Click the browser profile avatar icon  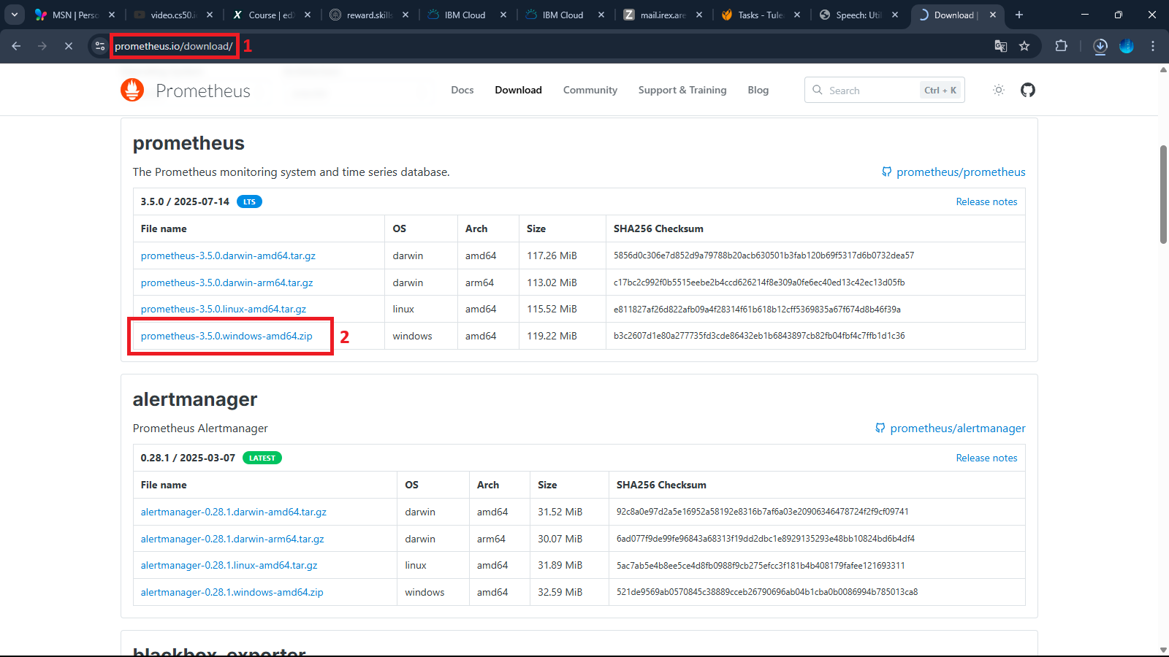(x=1127, y=46)
